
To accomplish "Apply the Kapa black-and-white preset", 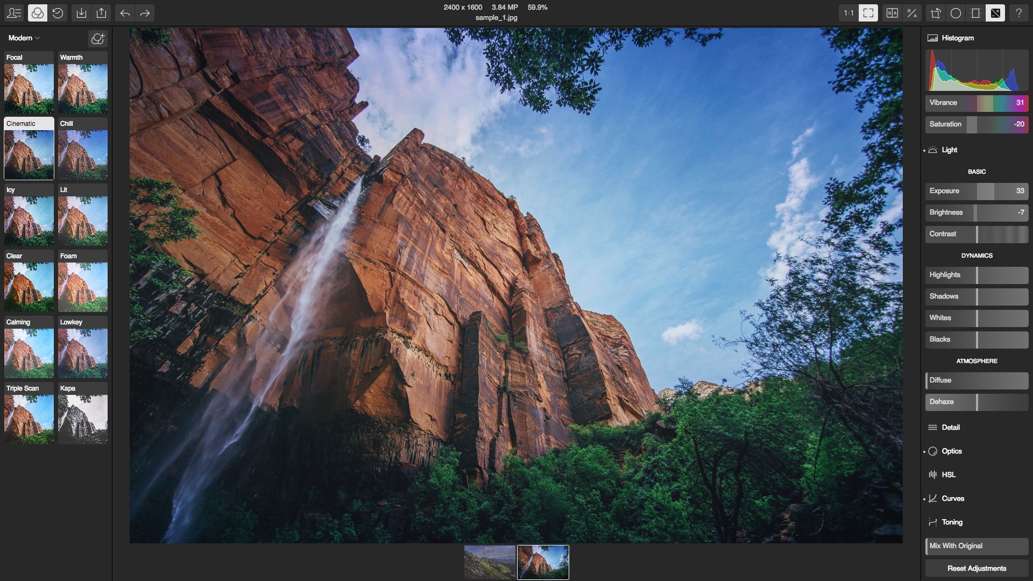I will (83, 413).
